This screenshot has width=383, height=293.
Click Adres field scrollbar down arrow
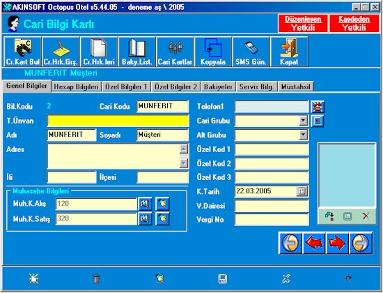tap(183, 163)
